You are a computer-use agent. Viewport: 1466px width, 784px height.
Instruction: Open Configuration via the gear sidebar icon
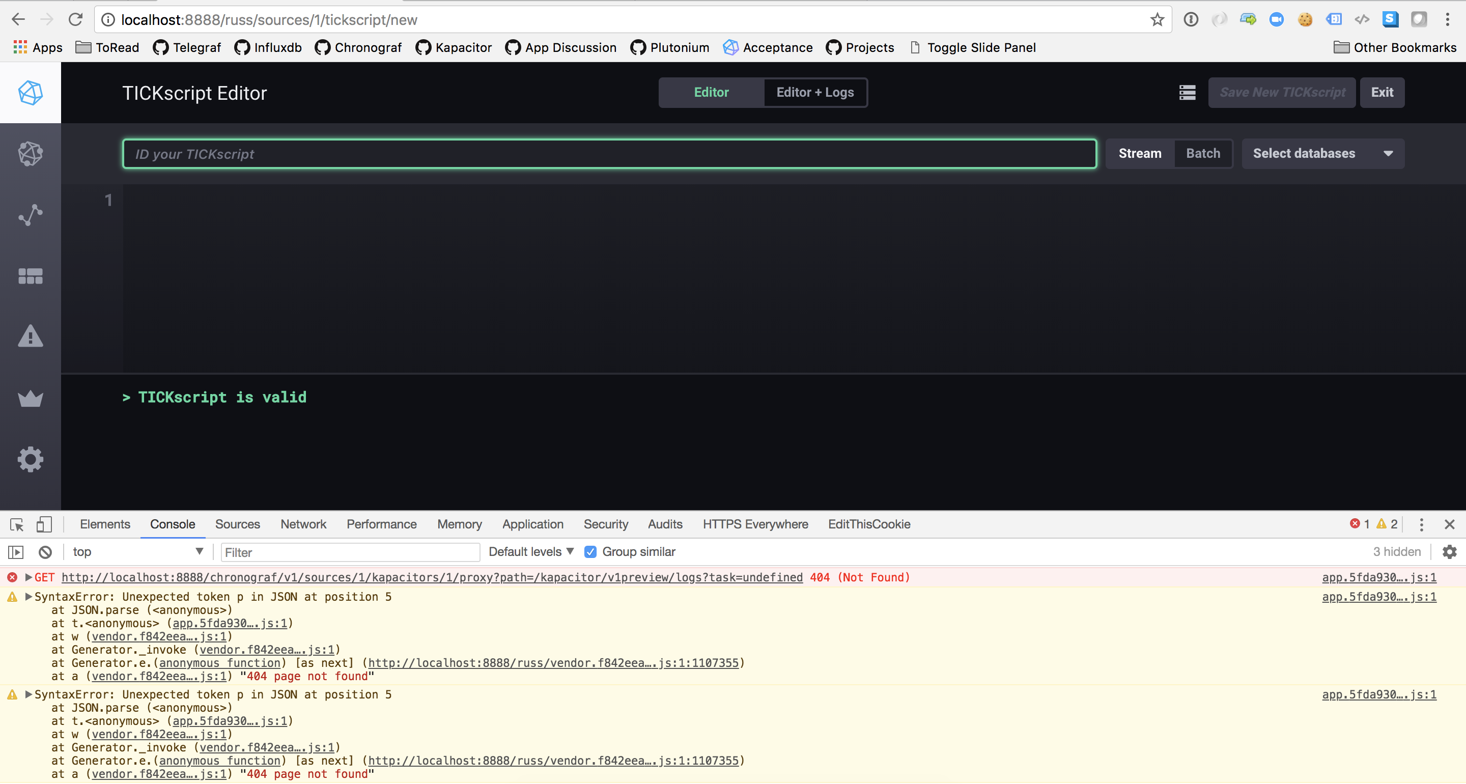coord(30,460)
